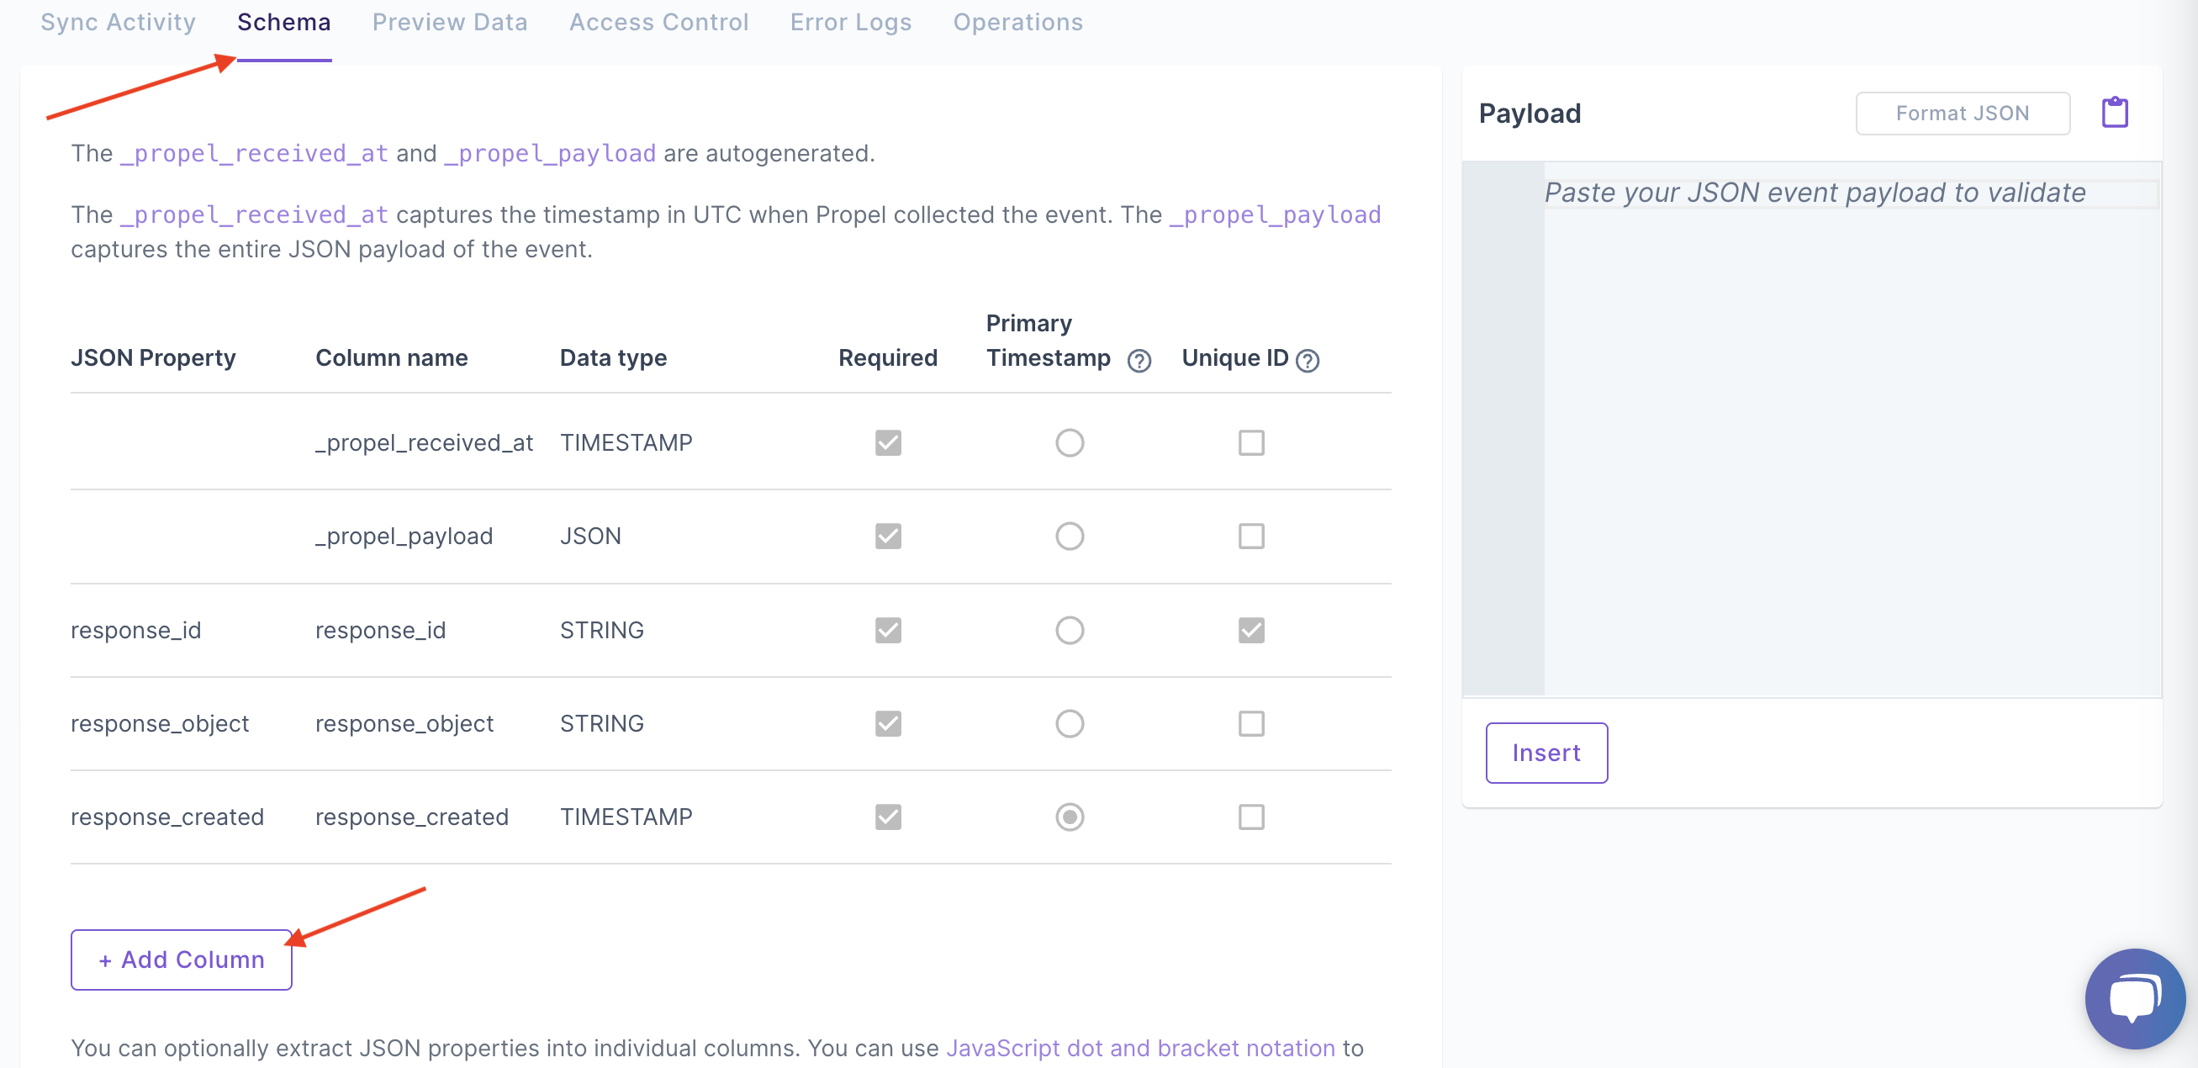Go to the Access Control tab
The image size is (2198, 1068).
click(658, 22)
